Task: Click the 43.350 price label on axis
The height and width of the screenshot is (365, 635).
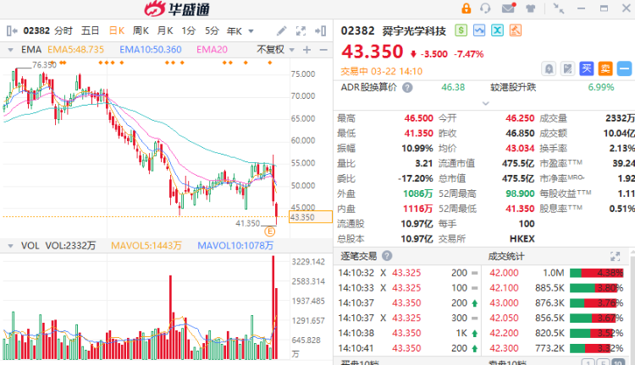Action: 310,217
